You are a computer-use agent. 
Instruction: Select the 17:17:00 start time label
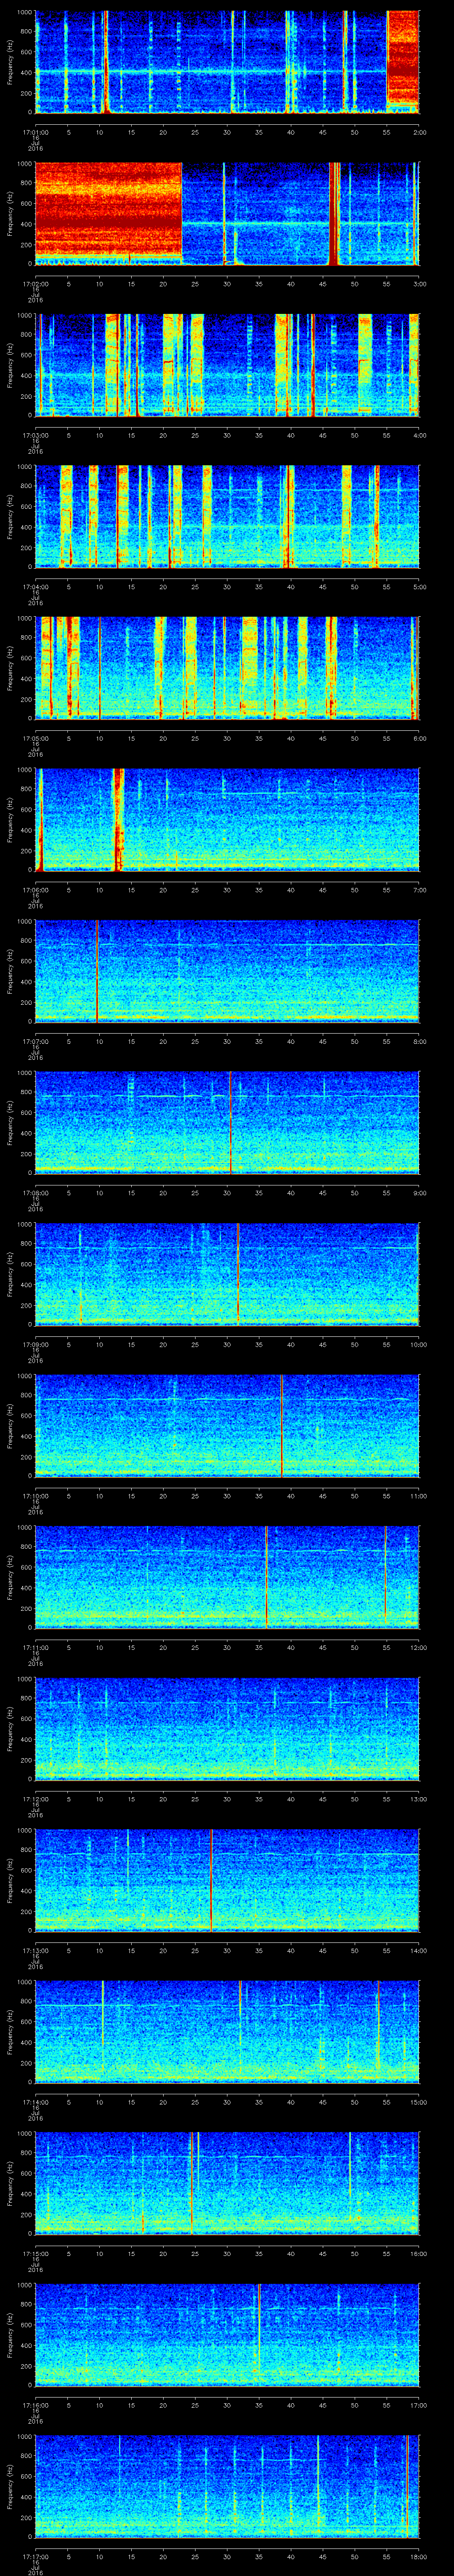(x=35, y=2556)
